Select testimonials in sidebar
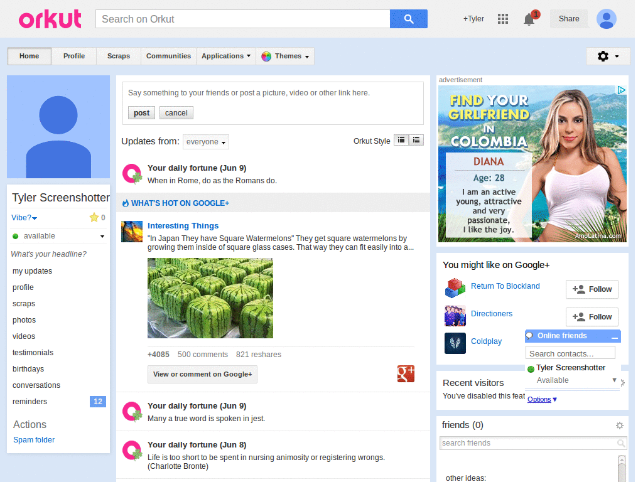Screen dimensions: 643x482 coord(33,353)
